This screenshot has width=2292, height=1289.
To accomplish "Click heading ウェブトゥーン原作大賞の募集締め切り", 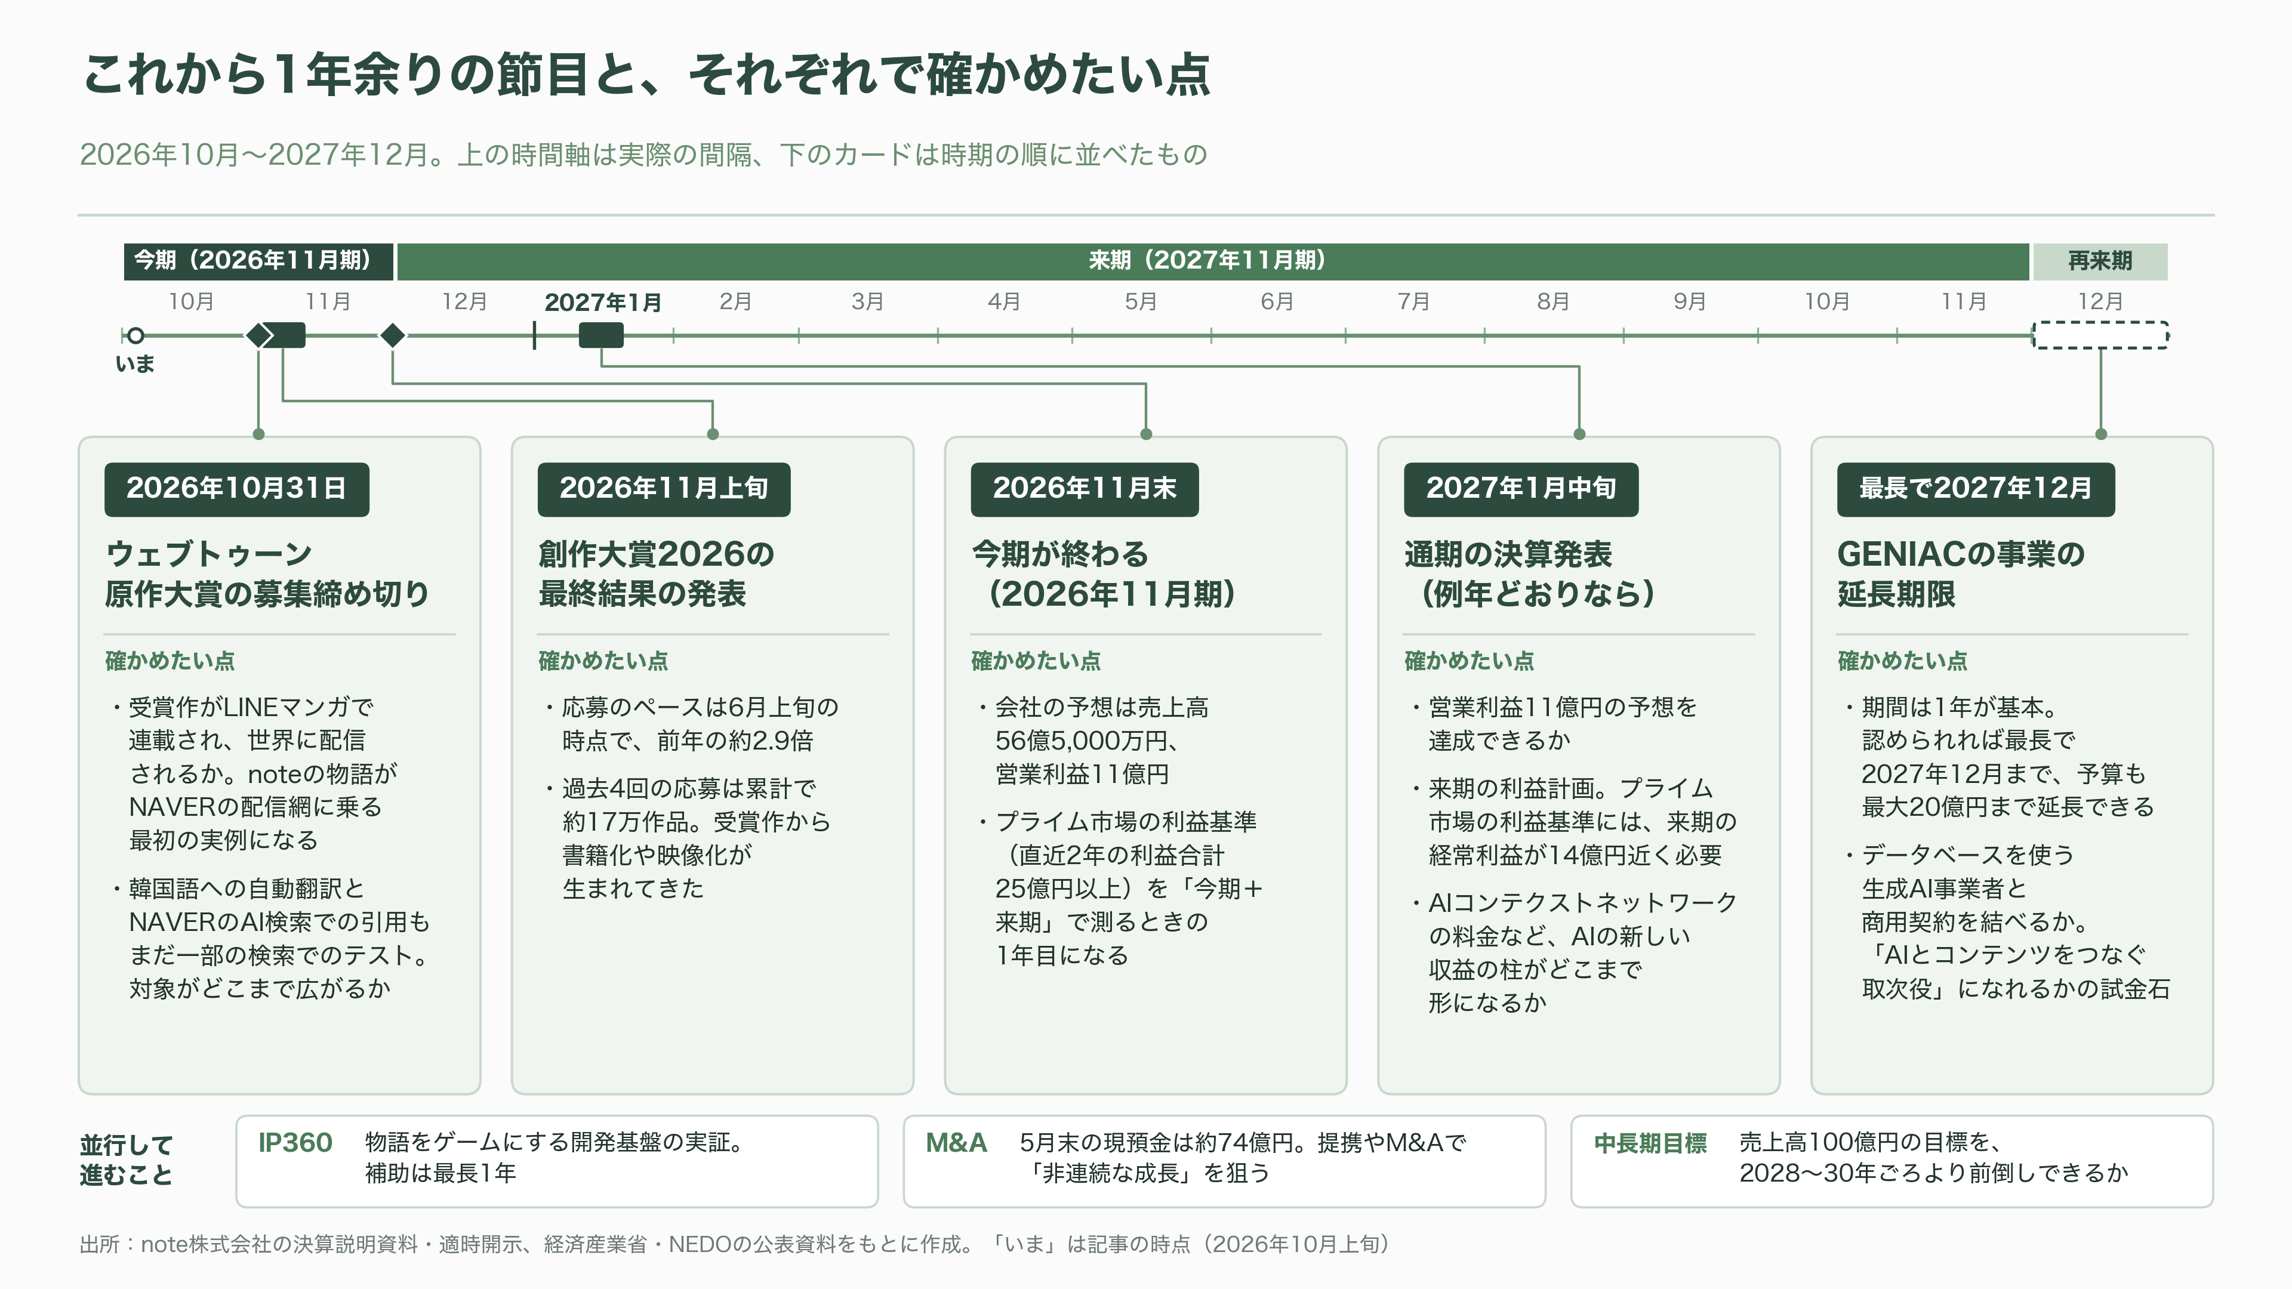I will (267, 573).
